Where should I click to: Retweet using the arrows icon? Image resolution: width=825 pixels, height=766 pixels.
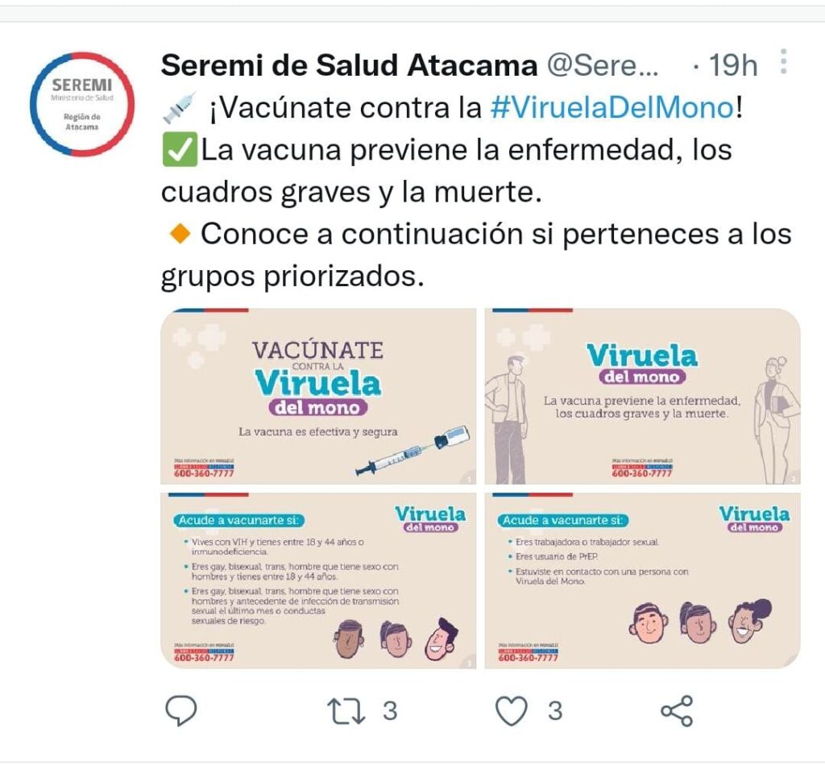pyautogui.click(x=346, y=711)
